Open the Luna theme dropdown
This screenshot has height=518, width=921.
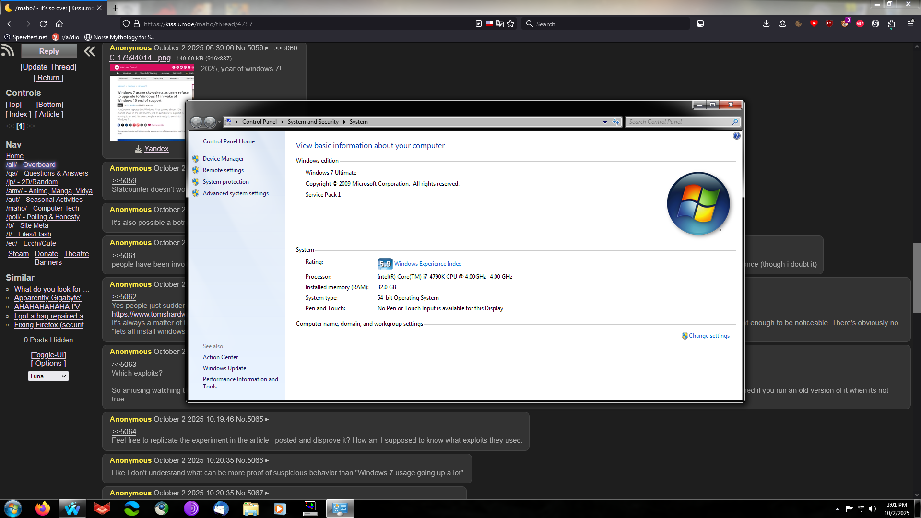[x=48, y=377]
